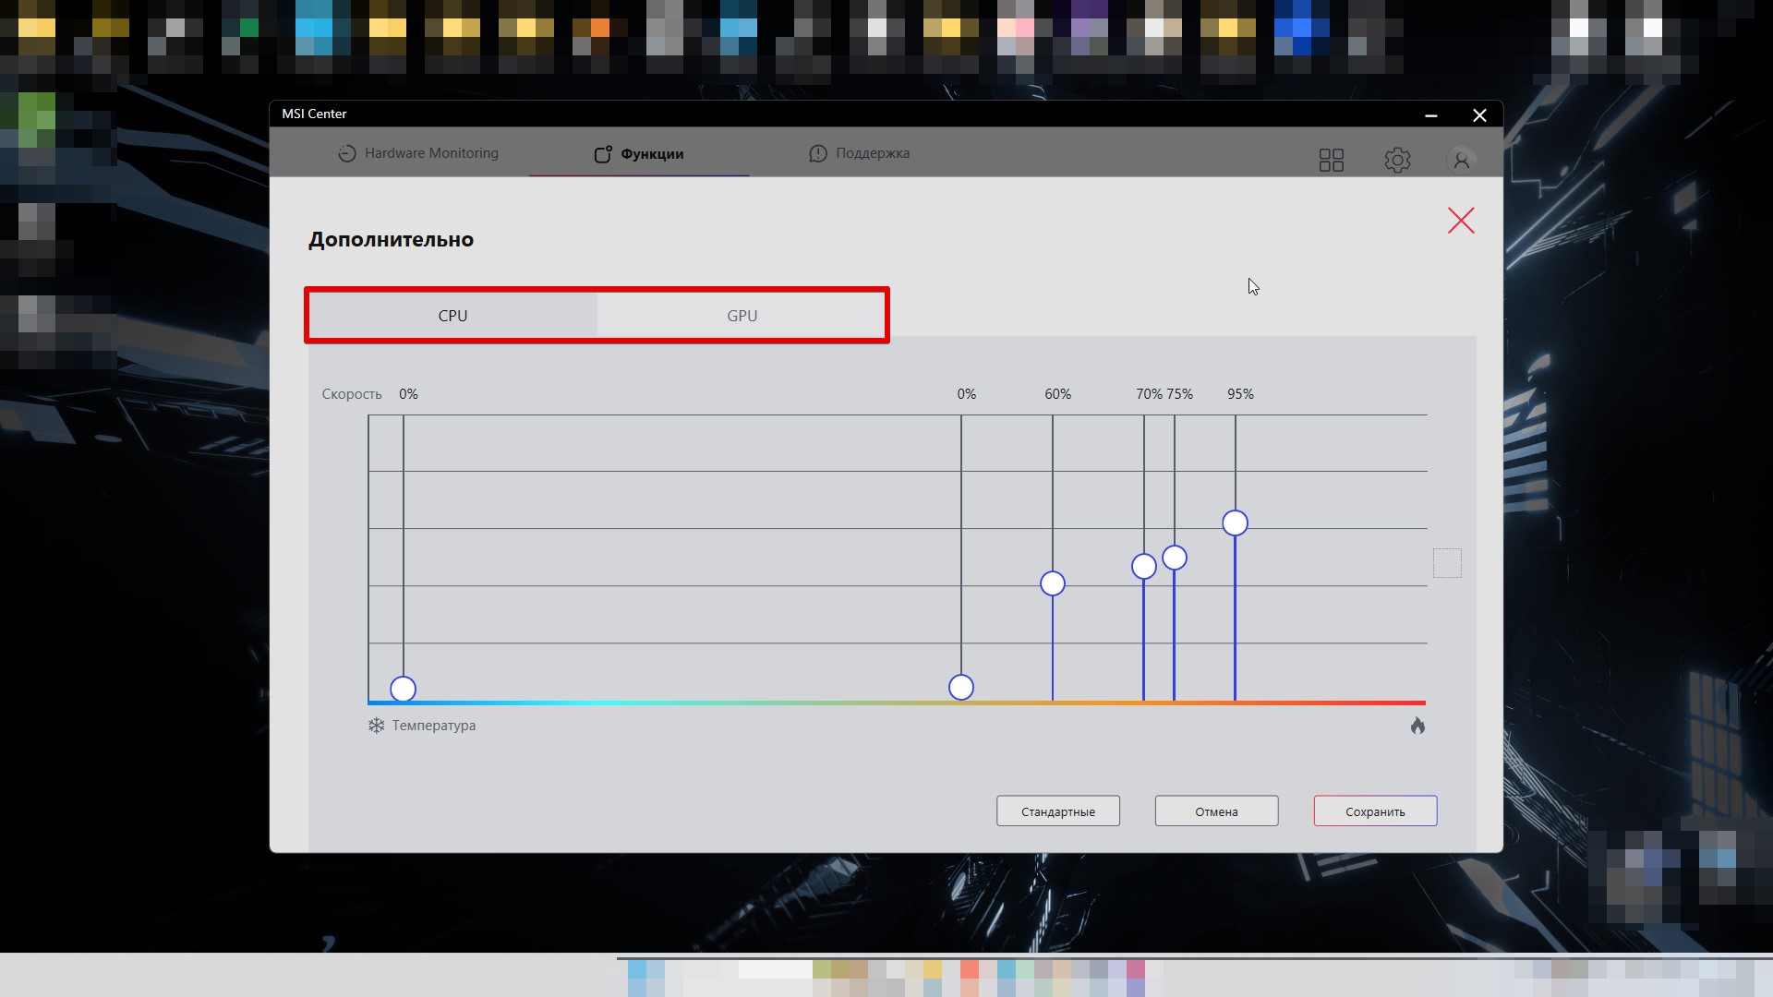The width and height of the screenshot is (1773, 997).
Task: Reset to Стандартные default settings
Action: 1058,811
